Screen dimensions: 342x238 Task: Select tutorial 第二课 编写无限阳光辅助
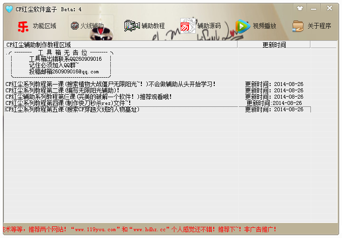click(x=62, y=90)
